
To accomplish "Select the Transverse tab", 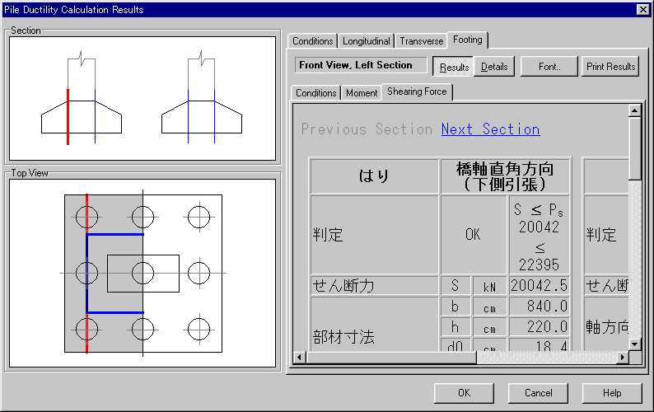I will (420, 41).
